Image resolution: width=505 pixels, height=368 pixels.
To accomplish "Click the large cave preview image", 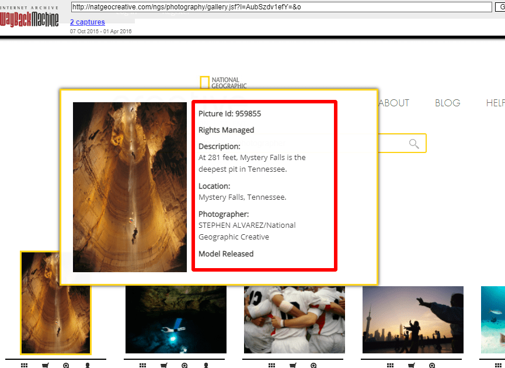I will pyautogui.click(x=130, y=187).
